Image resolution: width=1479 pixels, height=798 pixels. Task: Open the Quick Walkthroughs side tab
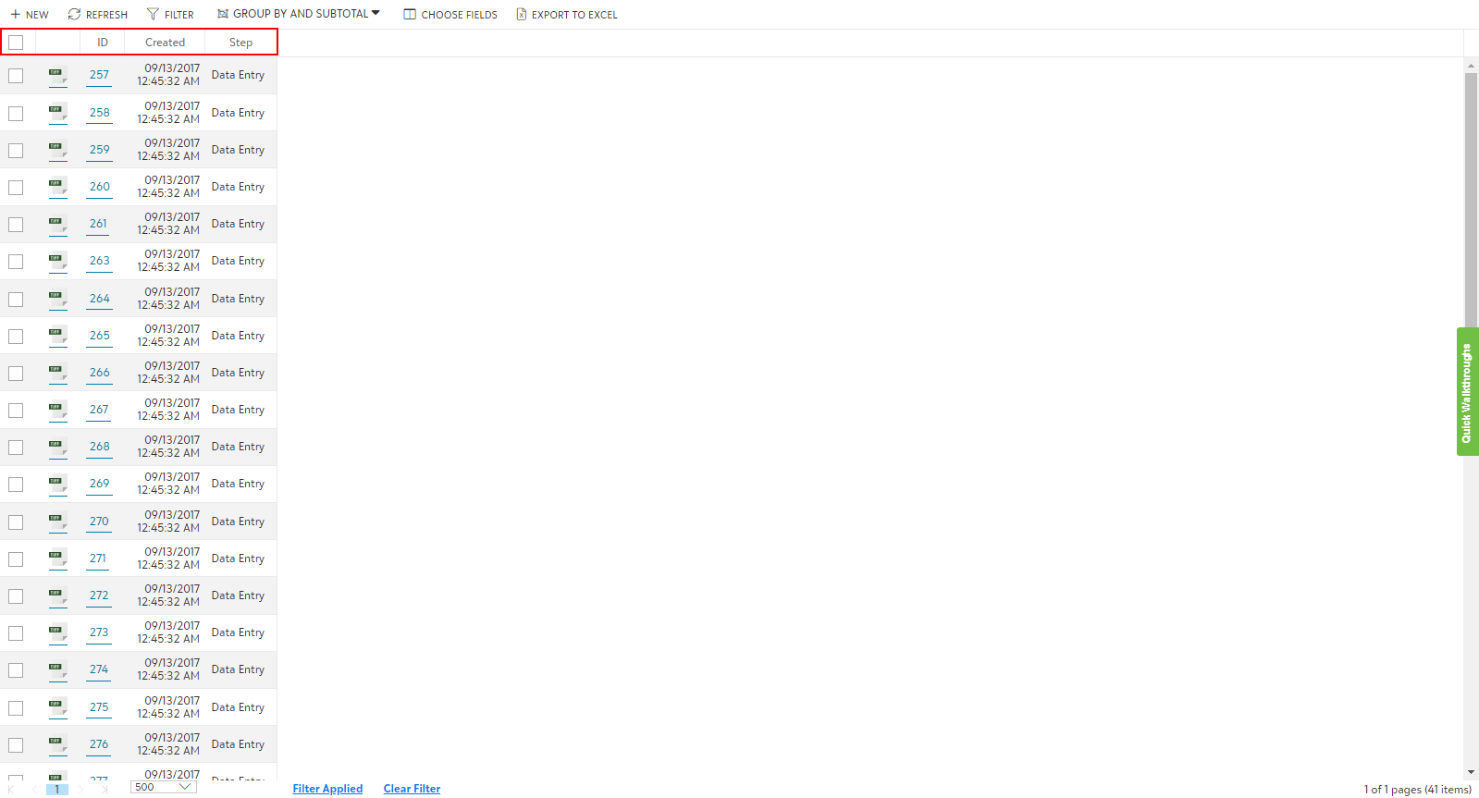pyautogui.click(x=1467, y=392)
